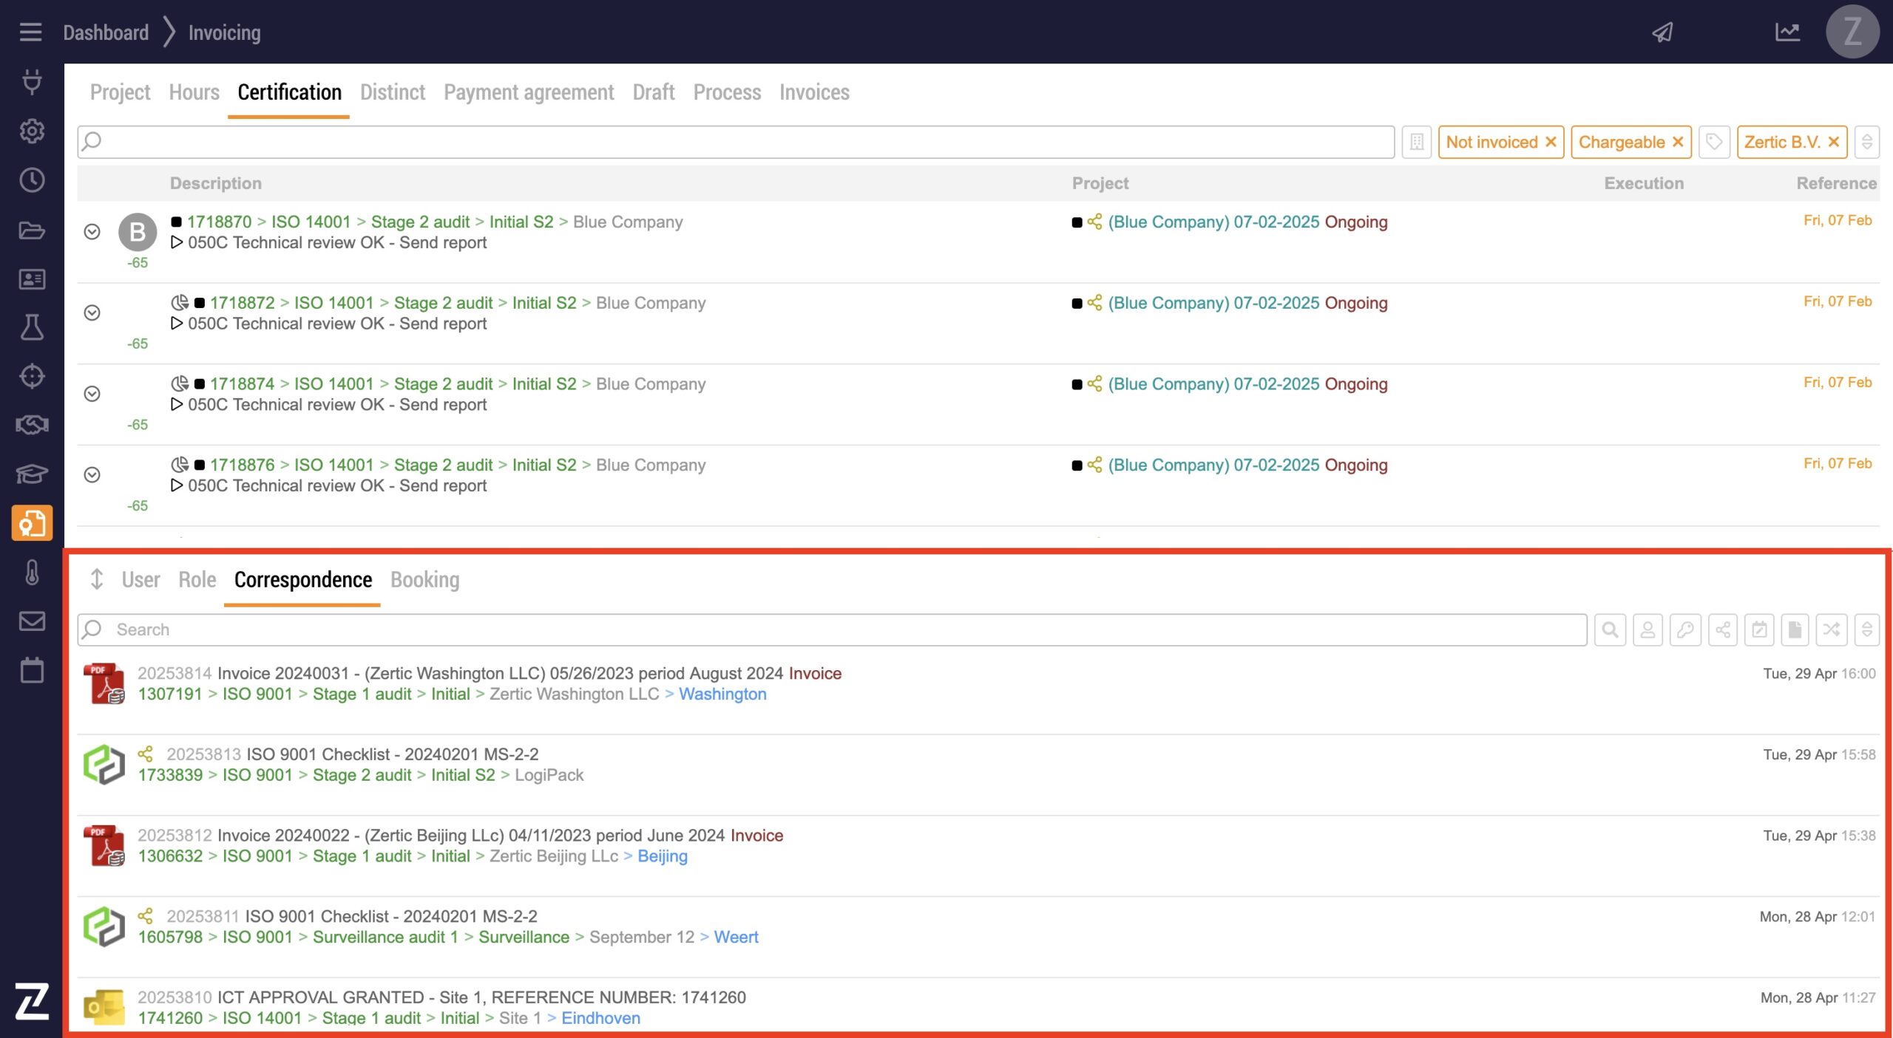Click the handshake icon in sidebar
Screen dimensions: 1893x1038
[32, 425]
